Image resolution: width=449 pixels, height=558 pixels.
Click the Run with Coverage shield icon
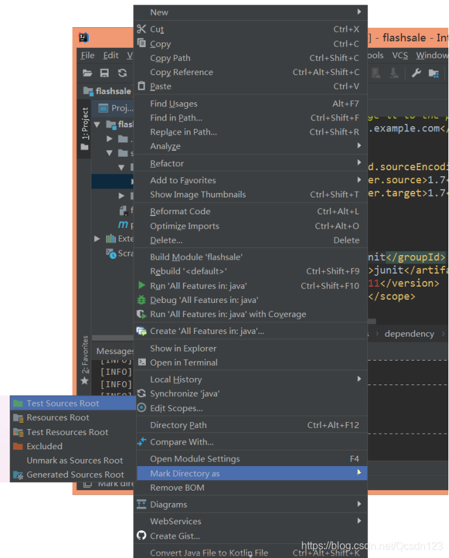[x=141, y=314]
